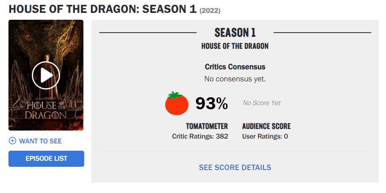386x193 pixels.
Task: Play the House of the Dragon trailer
Action: coord(46,75)
